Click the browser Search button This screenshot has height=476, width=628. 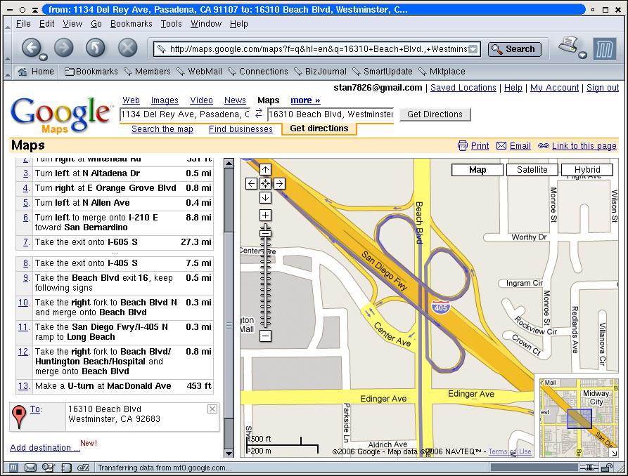pos(515,49)
